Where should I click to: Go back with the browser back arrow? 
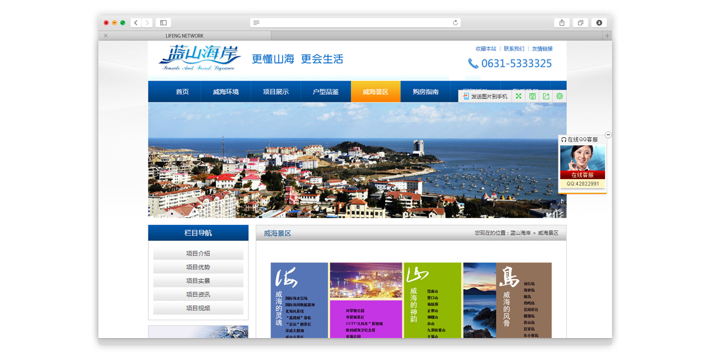(x=136, y=23)
